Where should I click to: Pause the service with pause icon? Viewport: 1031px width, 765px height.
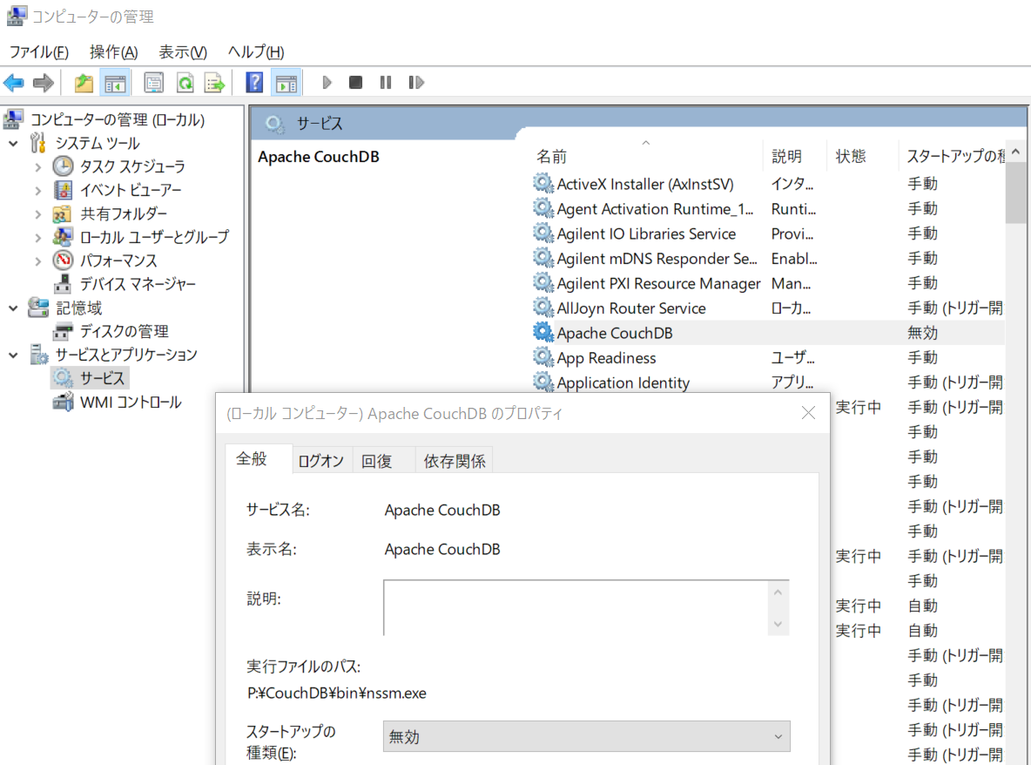point(385,82)
